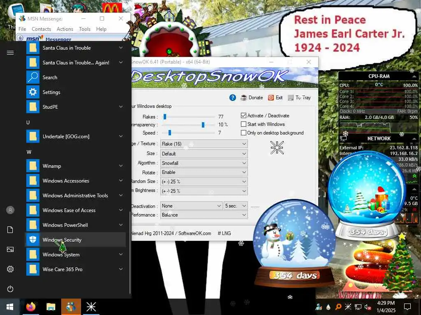Screen dimensions: 421x315
Task: Click the SoftwareOK.com author link
Action: click(x=194, y=233)
